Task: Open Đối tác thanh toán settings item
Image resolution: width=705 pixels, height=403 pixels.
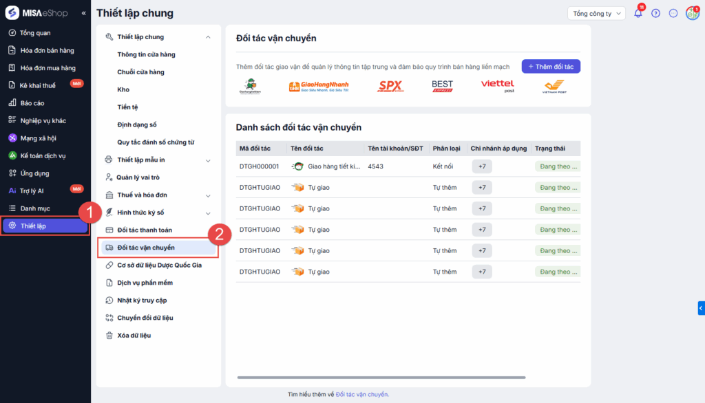Action: coord(145,230)
